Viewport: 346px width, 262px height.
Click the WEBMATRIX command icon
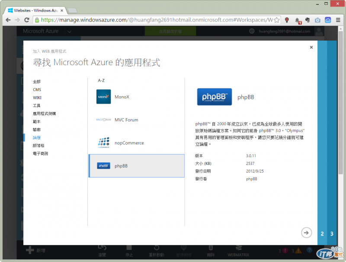click(239, 248)
